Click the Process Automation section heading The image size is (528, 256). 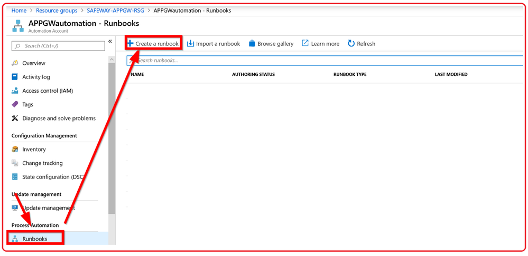tap(35, 225)
